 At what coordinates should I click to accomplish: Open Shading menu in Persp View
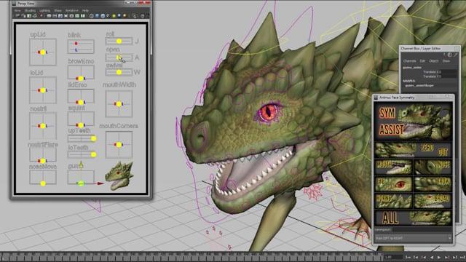coord(30,10)
